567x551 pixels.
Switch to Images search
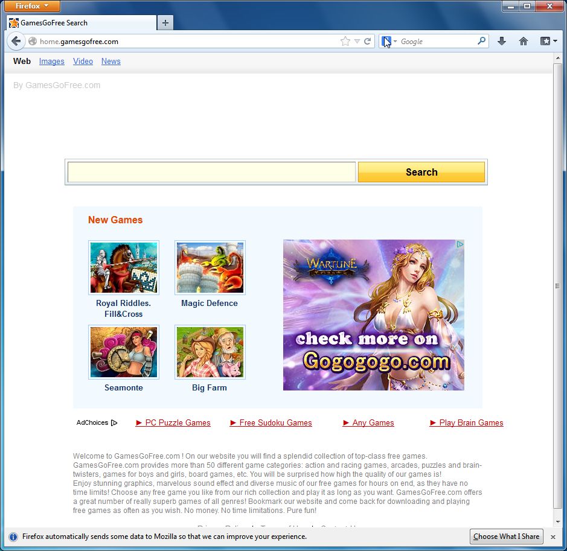pyautogui.click(x=52, y=62)
